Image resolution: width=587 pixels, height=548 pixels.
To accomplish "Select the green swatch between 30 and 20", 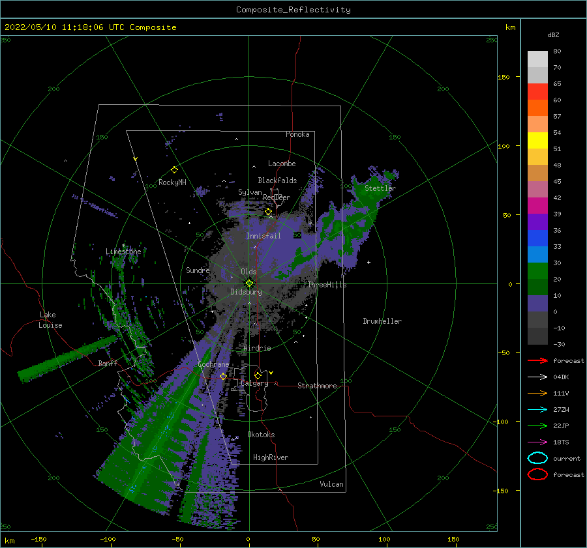I will click(537, 271).
